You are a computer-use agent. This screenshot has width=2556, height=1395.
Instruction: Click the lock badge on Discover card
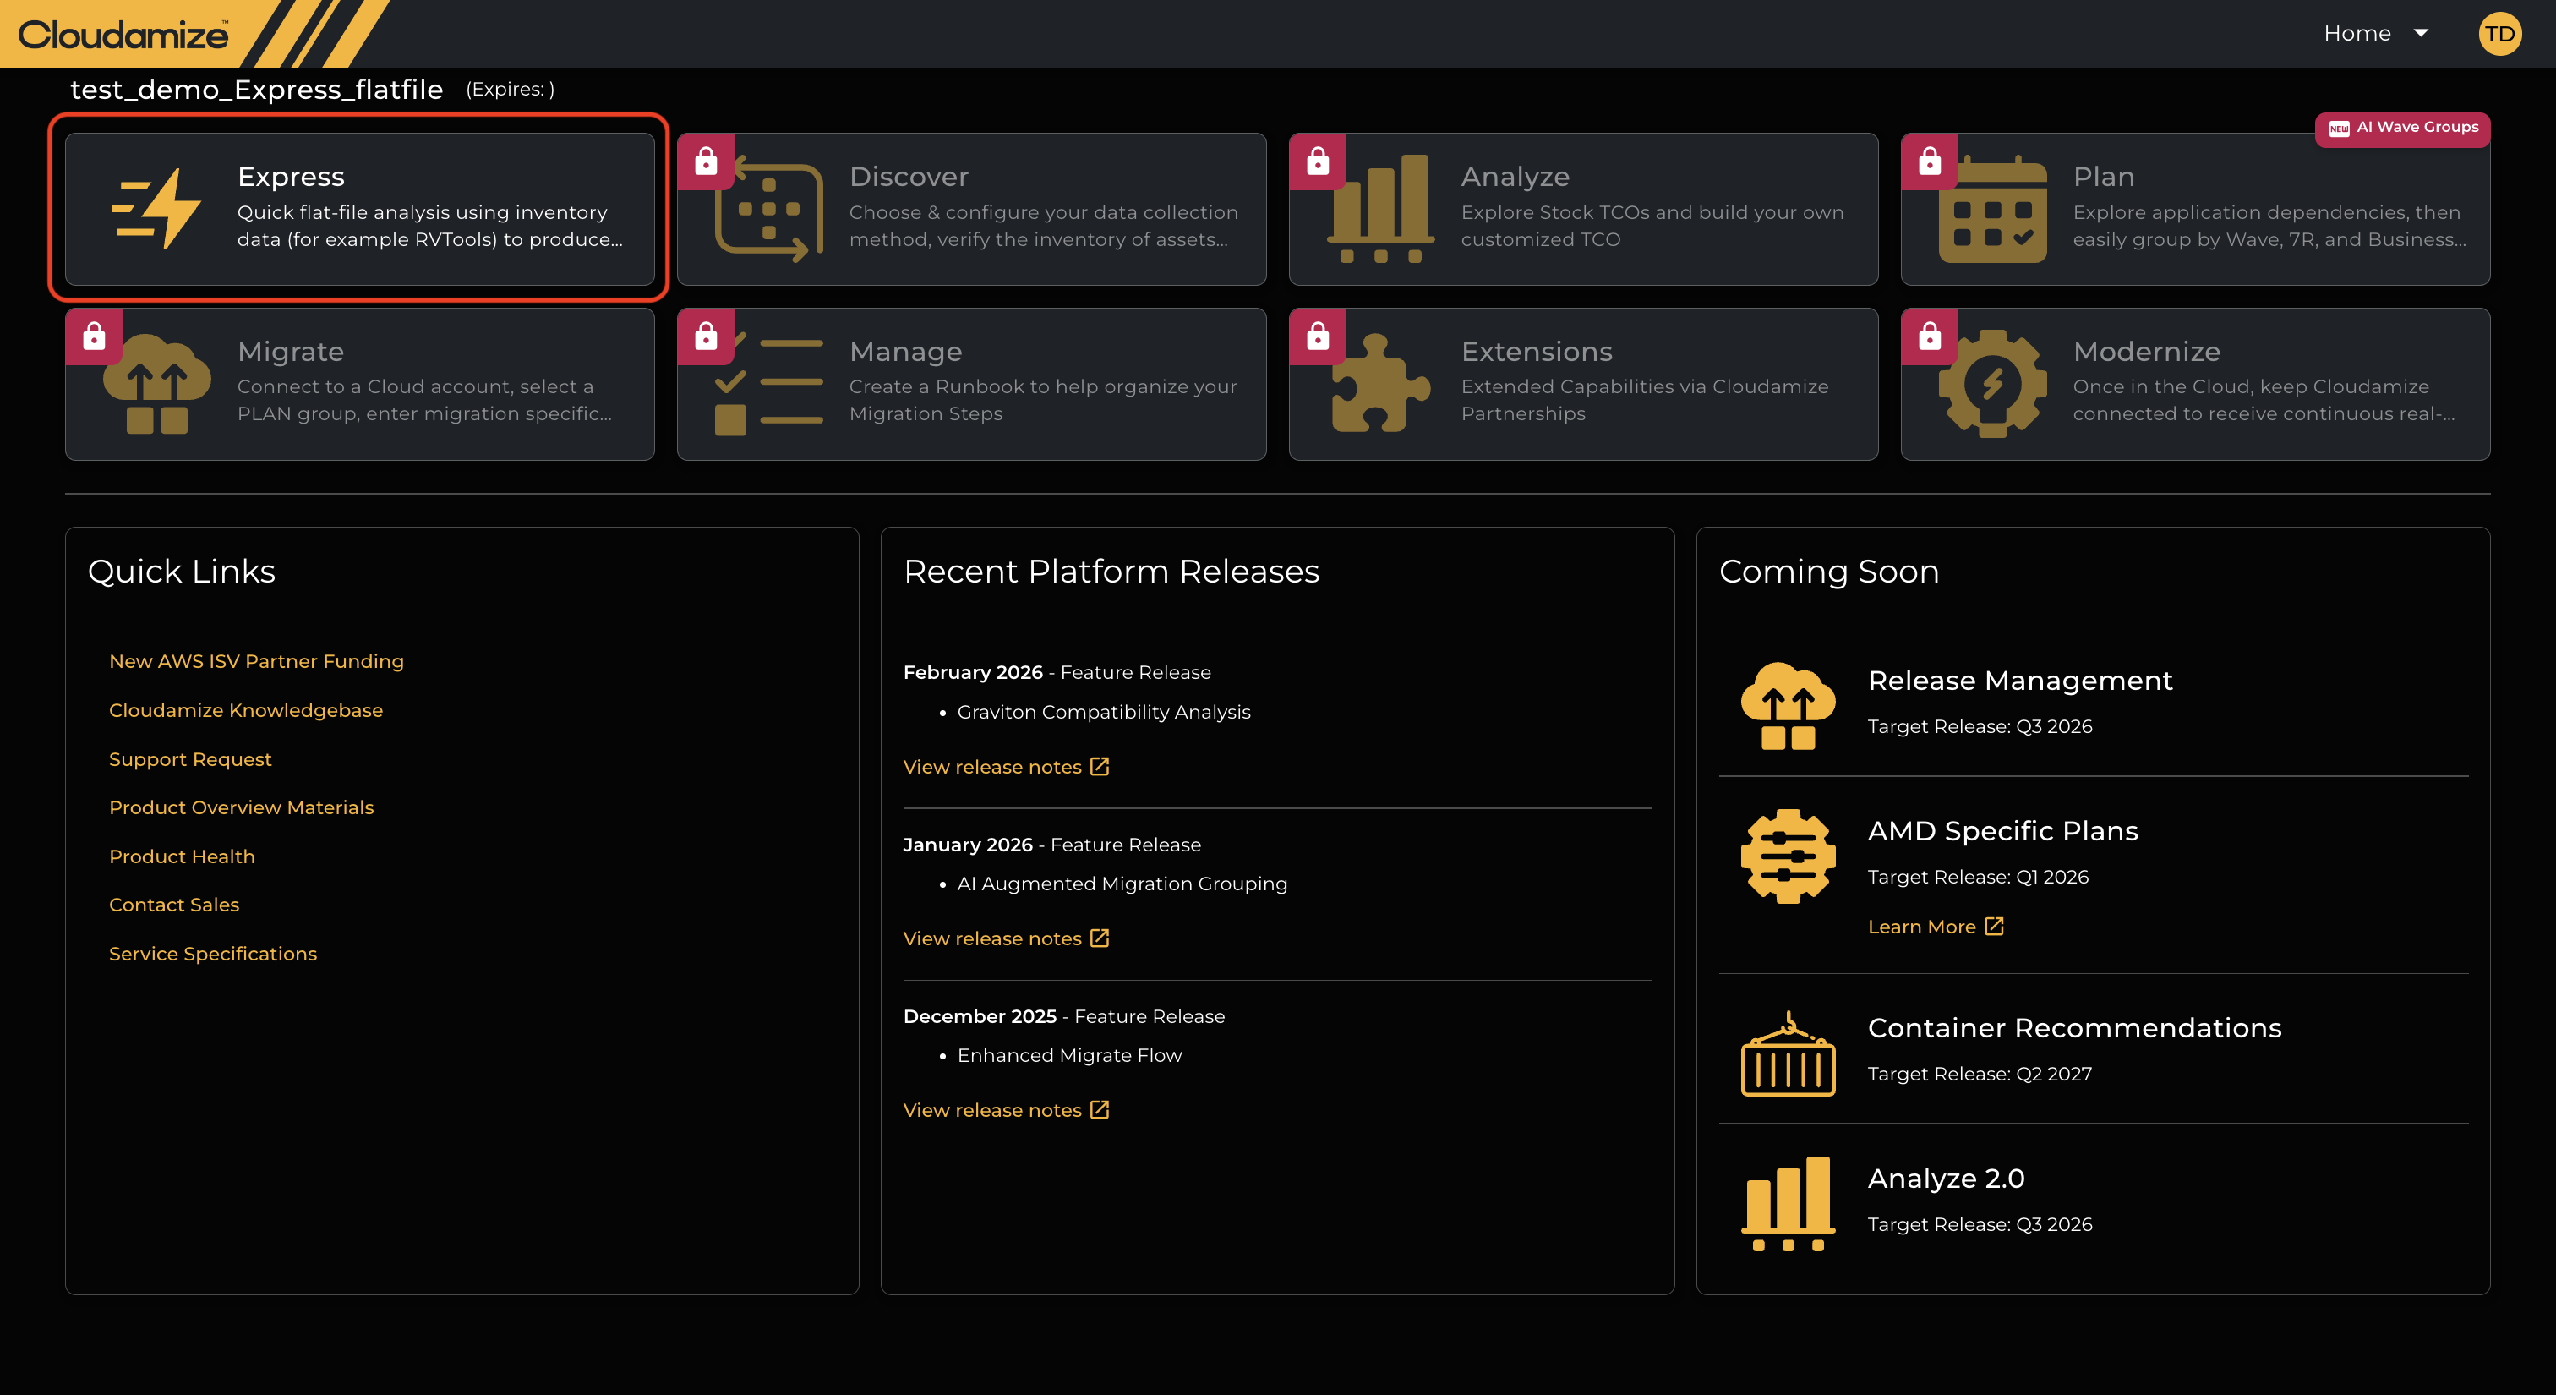(x=706, y=161)
